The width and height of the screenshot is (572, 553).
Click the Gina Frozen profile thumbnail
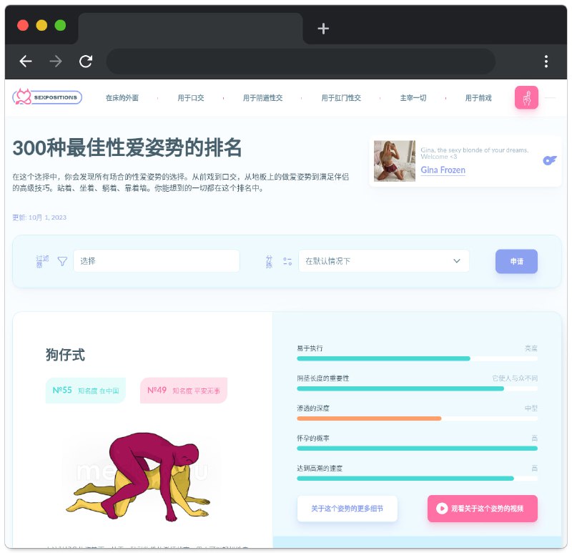coord(395,161)
